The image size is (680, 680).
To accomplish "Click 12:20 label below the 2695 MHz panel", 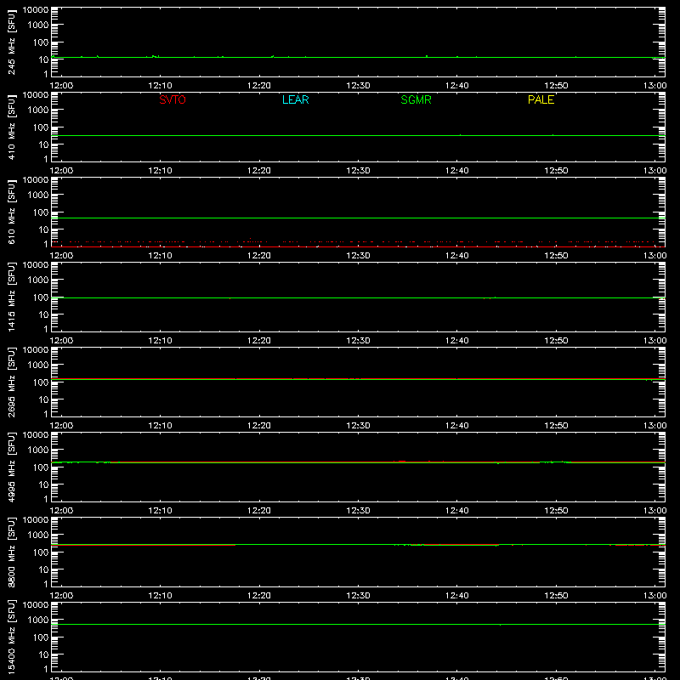I will (x=259, y=426).
